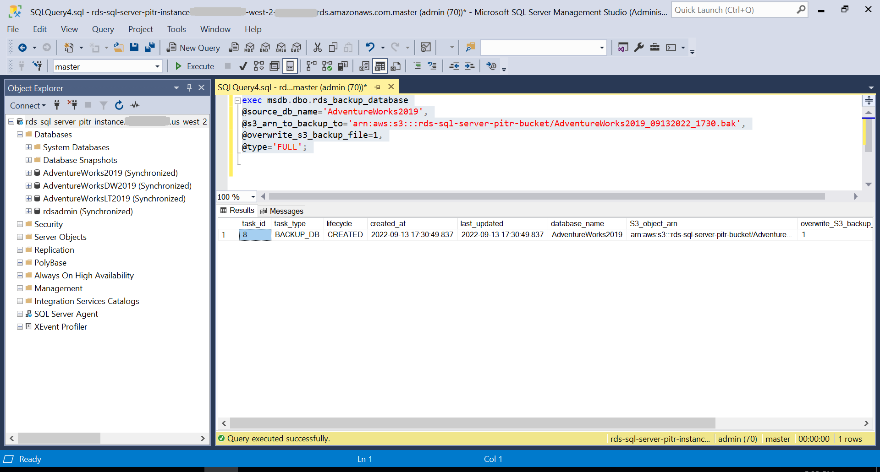Switch to the Messages tab
Image resolution: width=880 pixels, height=472 pixels.
286,211
